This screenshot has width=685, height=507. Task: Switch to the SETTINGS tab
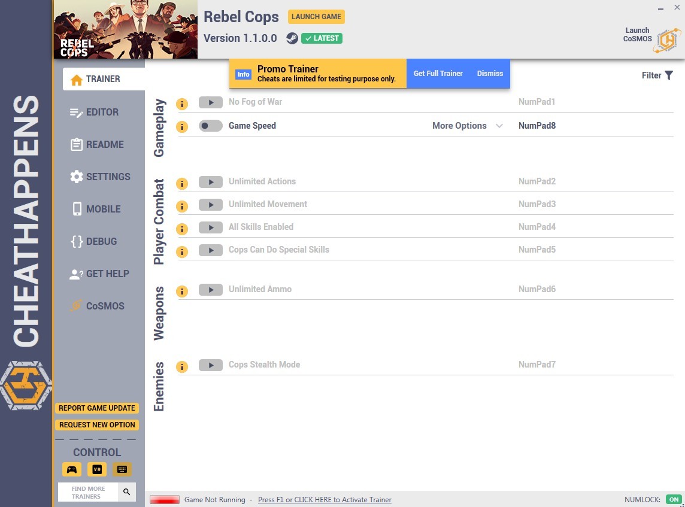click(100, 177)
